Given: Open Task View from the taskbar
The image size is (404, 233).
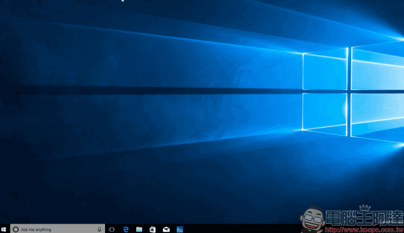Looking at the screenshot, I should pos(111,229).
